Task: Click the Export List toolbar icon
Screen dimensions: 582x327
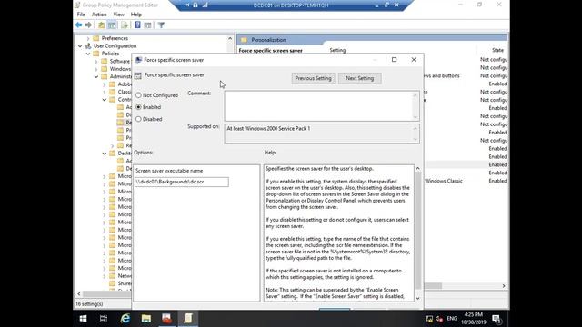Action: (x=125, y=25)
